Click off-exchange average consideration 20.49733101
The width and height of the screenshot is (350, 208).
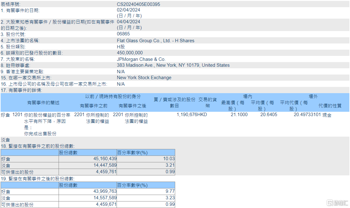307,115
